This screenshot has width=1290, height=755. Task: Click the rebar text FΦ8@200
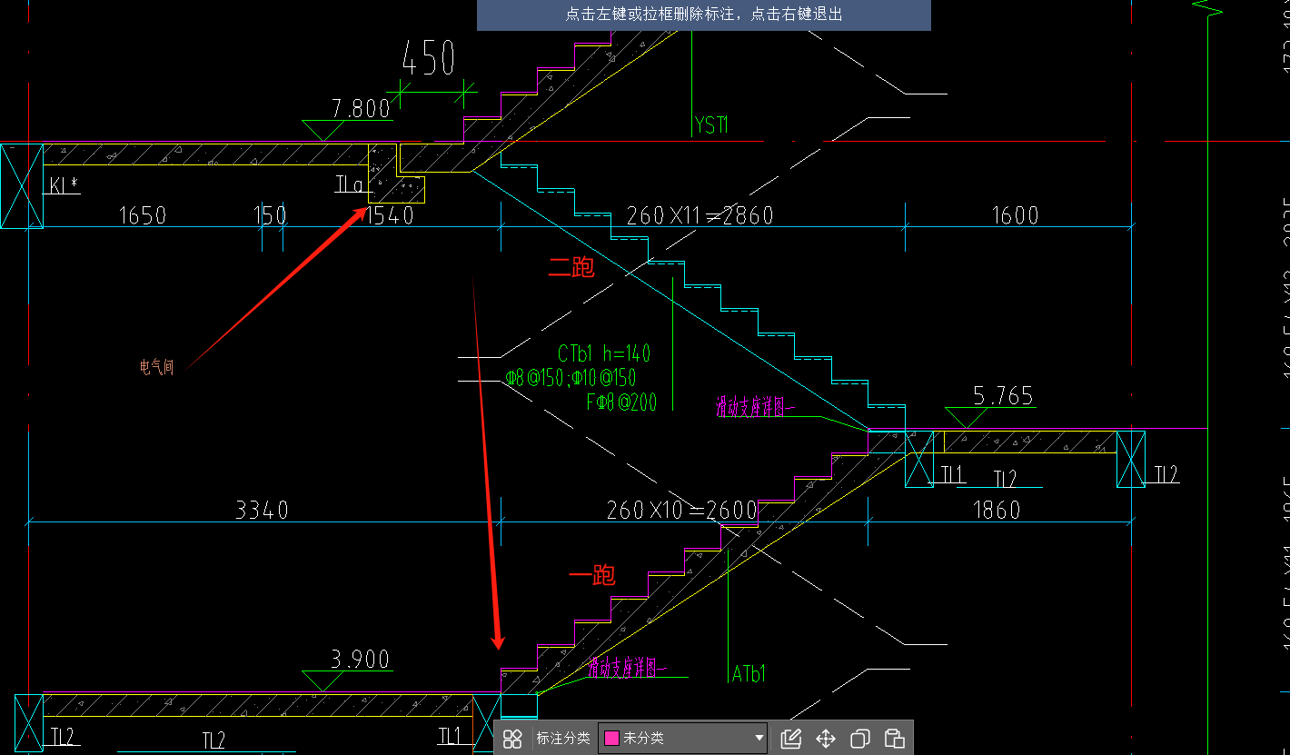pyautogui.click(x=622, y=401)
